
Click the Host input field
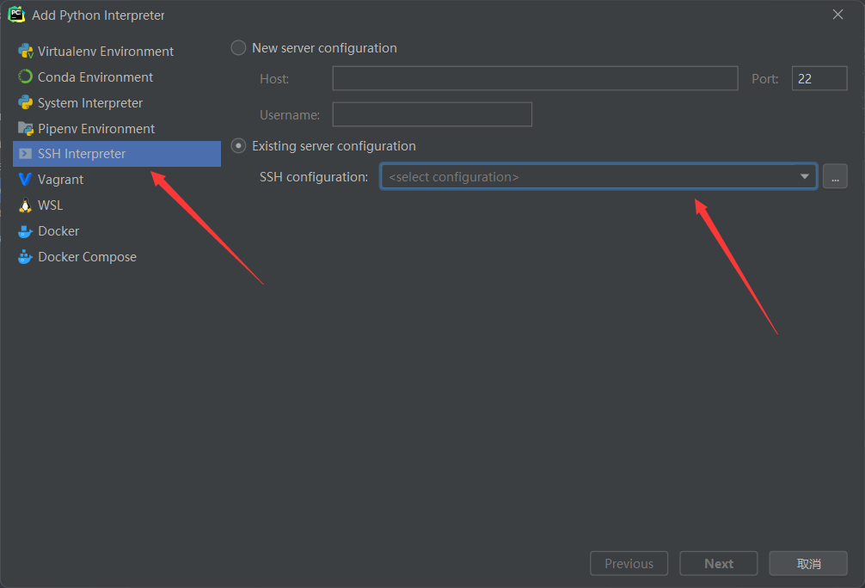(535, 78)
